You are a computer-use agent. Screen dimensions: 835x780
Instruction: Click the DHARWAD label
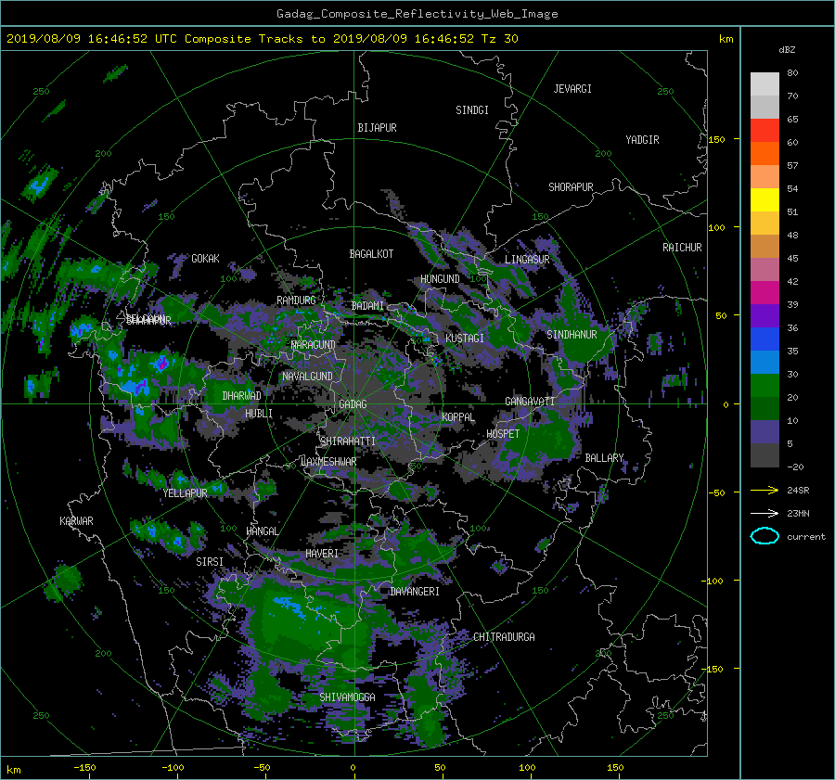242,396
